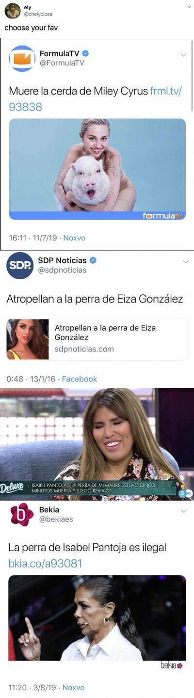Open the bkia.co/a93081 link

(x=45, y=563)
